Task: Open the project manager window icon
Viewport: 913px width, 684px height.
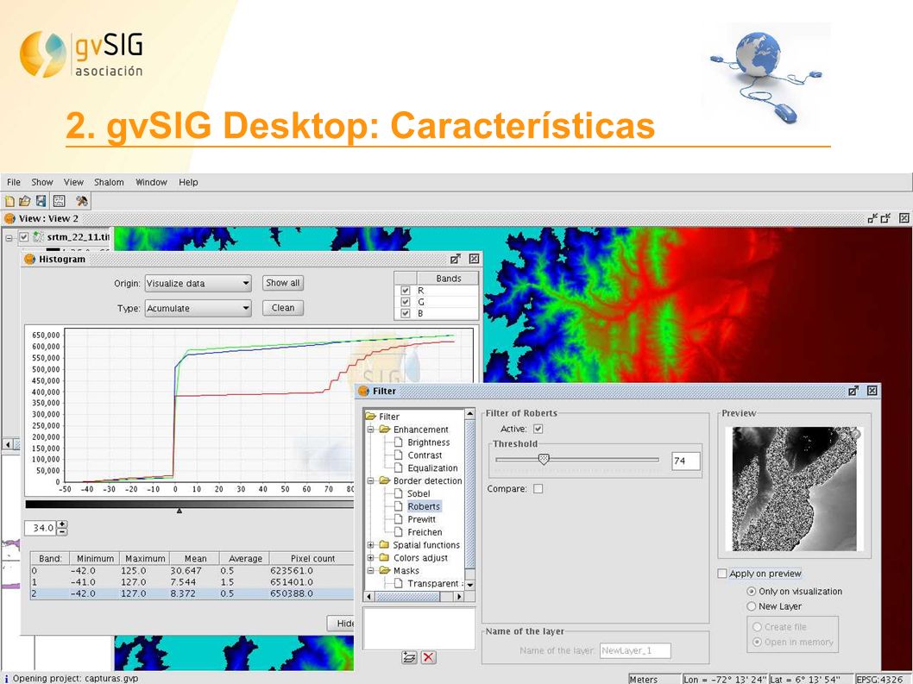Action: point(59,202)
